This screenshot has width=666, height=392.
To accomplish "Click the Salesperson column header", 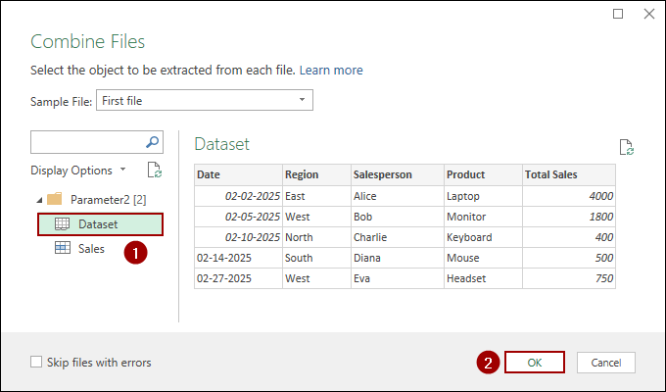I will point(383,174).
